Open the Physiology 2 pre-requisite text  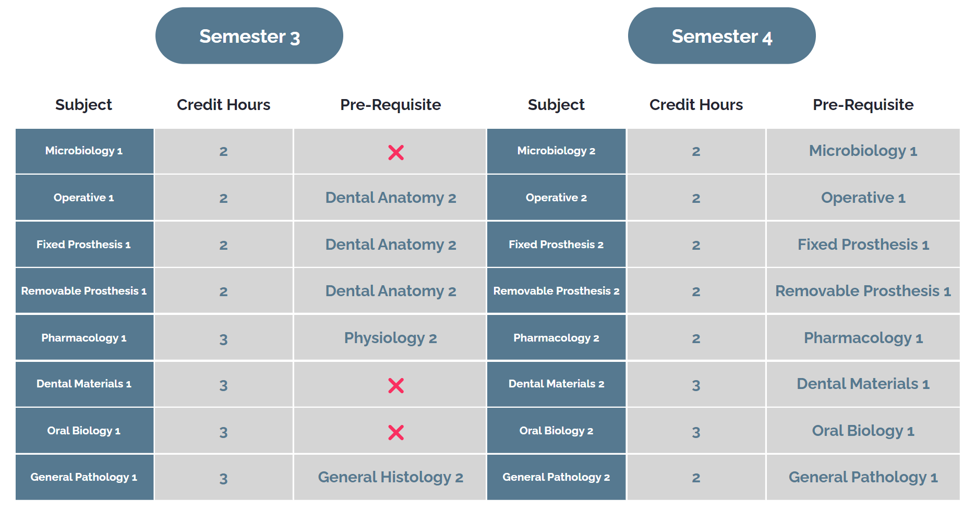coord(390,338)
